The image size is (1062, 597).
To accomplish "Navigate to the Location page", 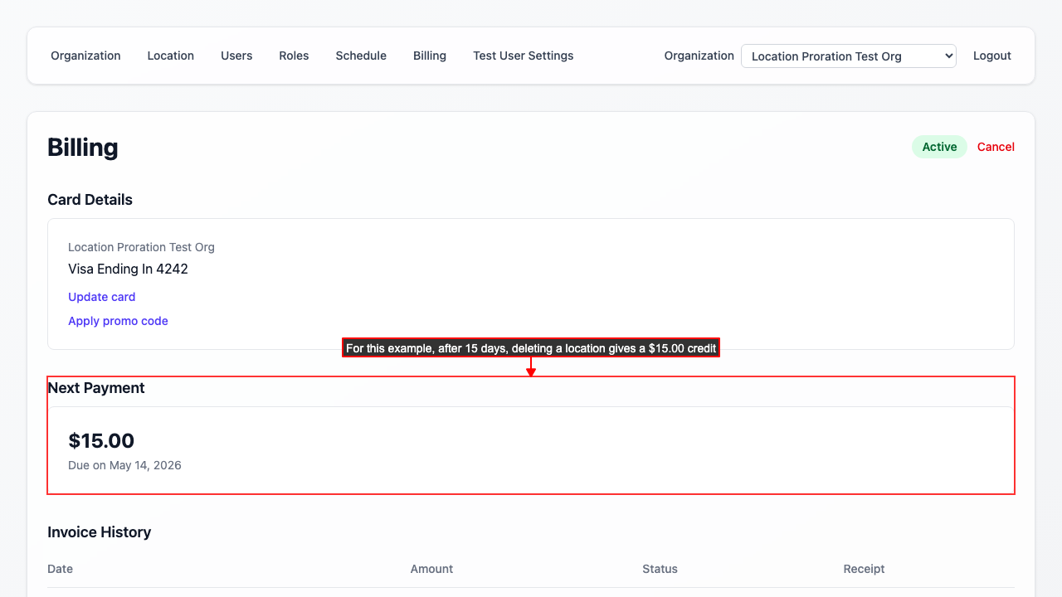I will 170,56.
